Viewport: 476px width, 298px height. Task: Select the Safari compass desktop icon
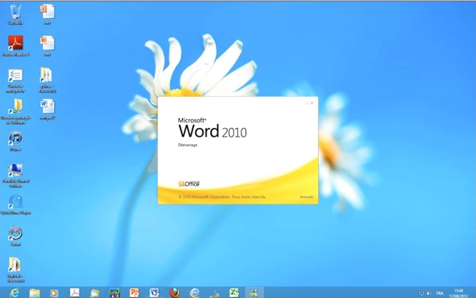[x=16, y=236]
